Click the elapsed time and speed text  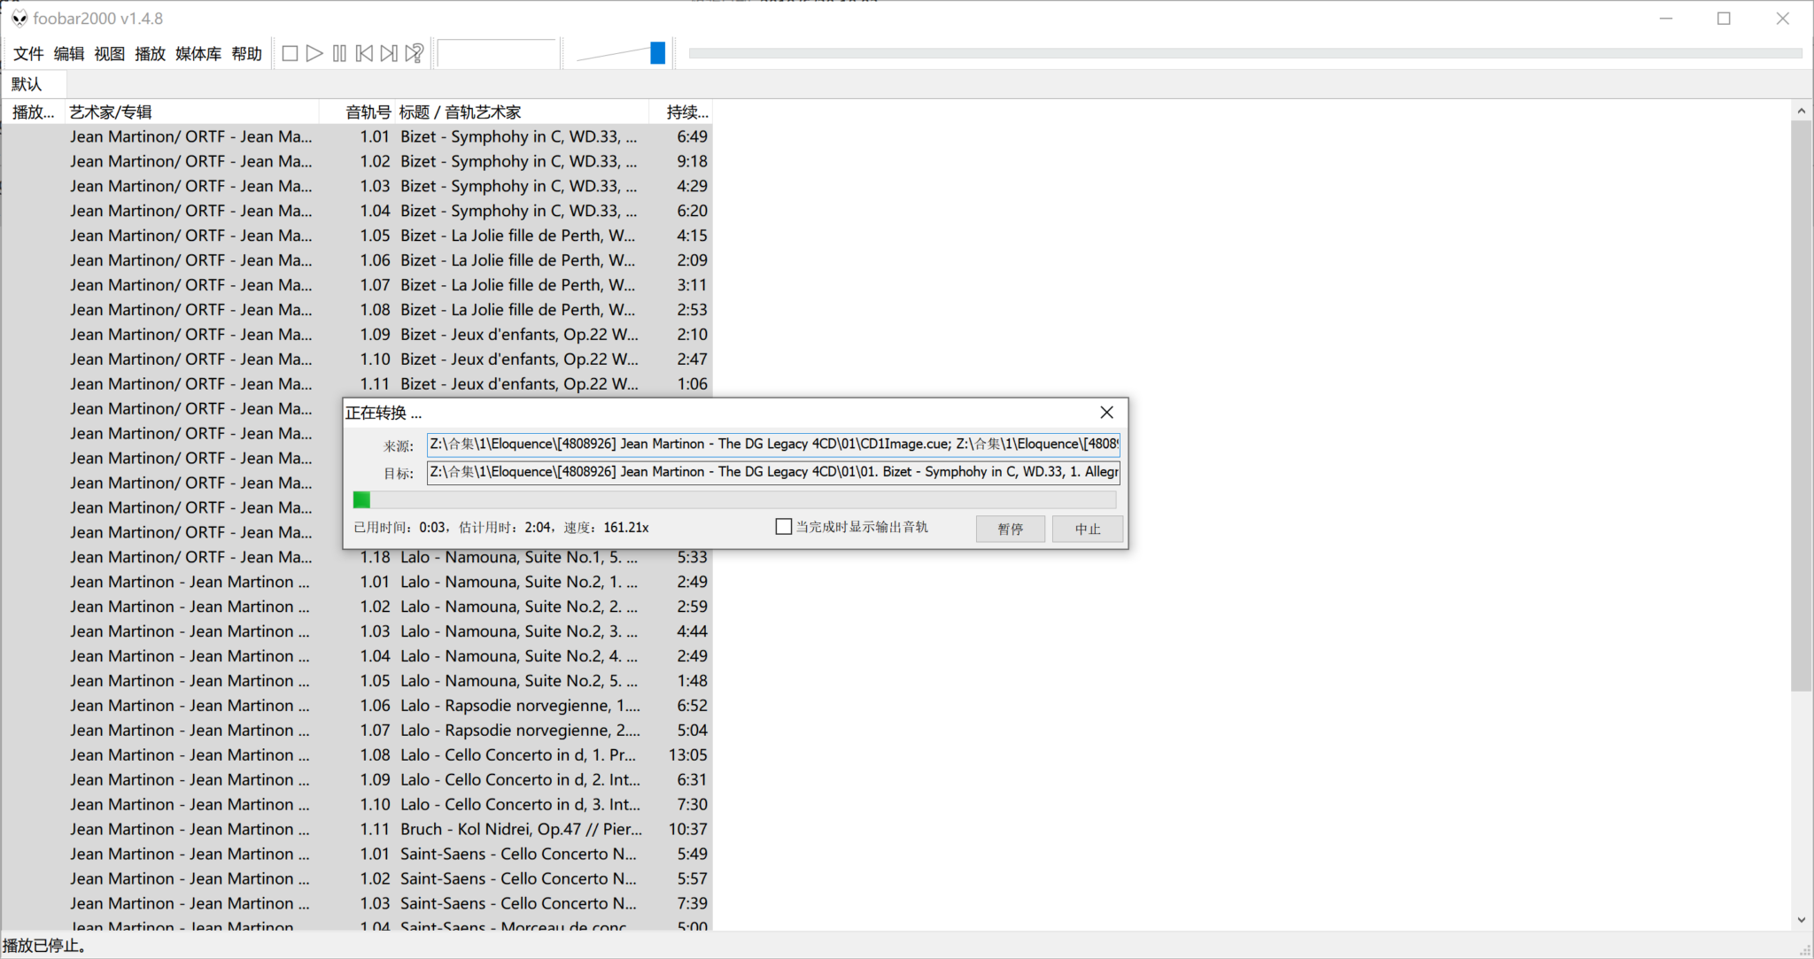[x=501, y=528]
